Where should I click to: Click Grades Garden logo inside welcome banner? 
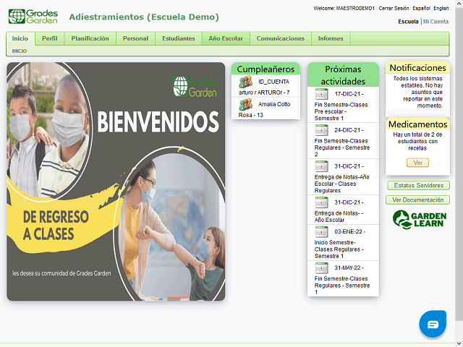(x=195, y=87)
